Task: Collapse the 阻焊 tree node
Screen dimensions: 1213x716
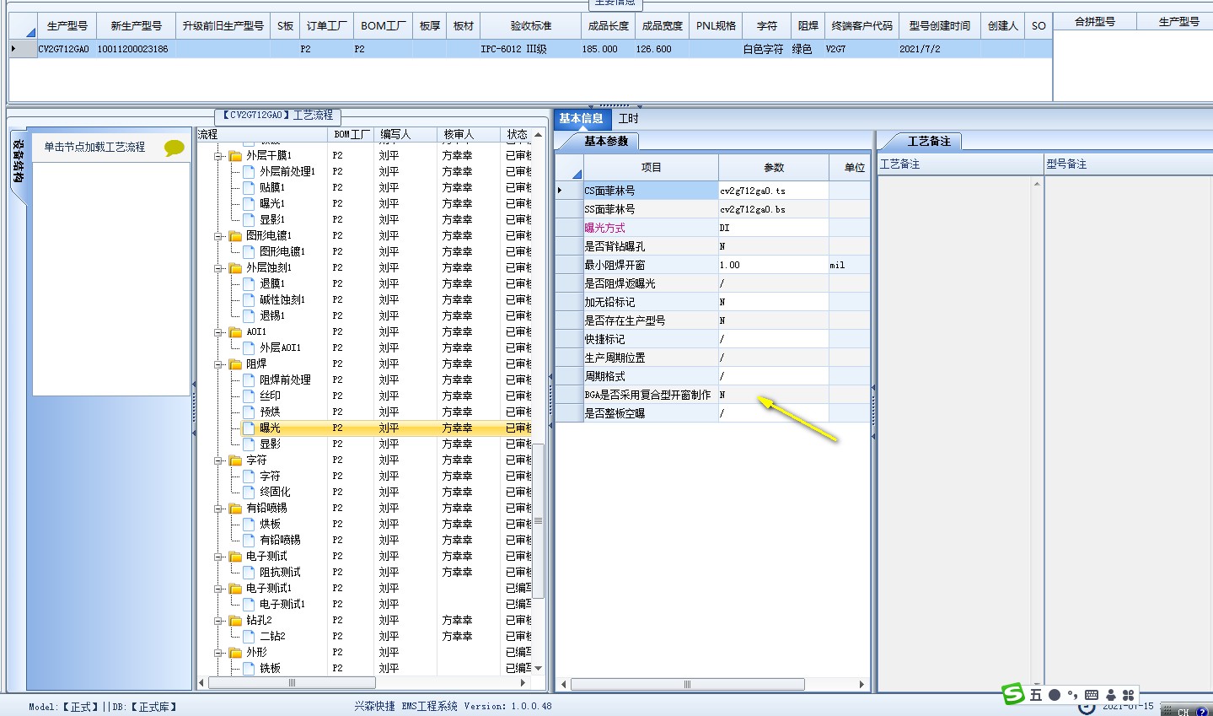Action: [x=218, y=364]
